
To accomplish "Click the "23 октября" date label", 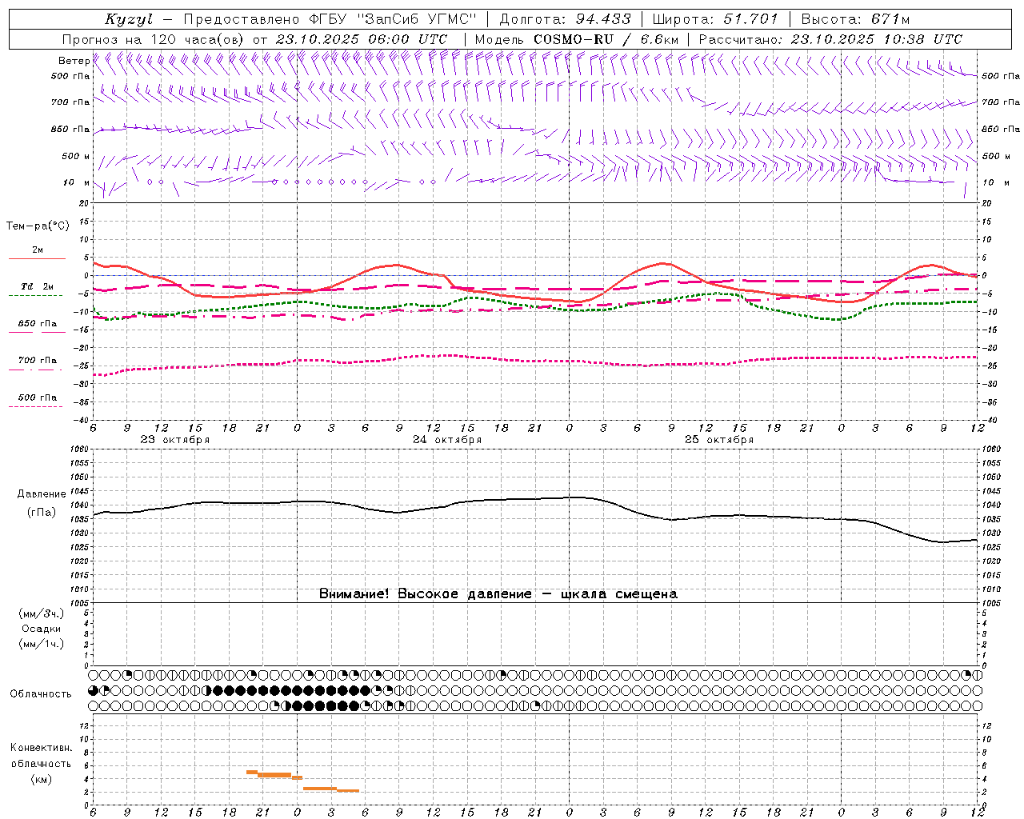I will (x=175, y=440).
